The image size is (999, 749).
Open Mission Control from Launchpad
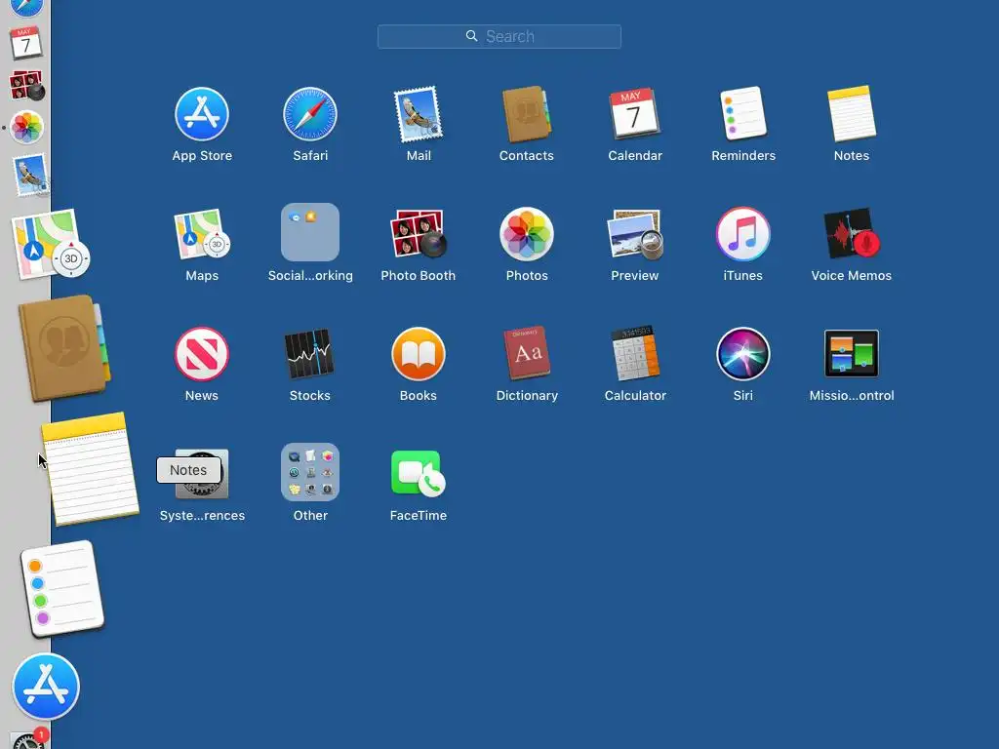point(852,353)
